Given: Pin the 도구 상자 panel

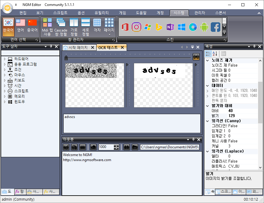Looking at the screenshot, I should tap(51, 46).
